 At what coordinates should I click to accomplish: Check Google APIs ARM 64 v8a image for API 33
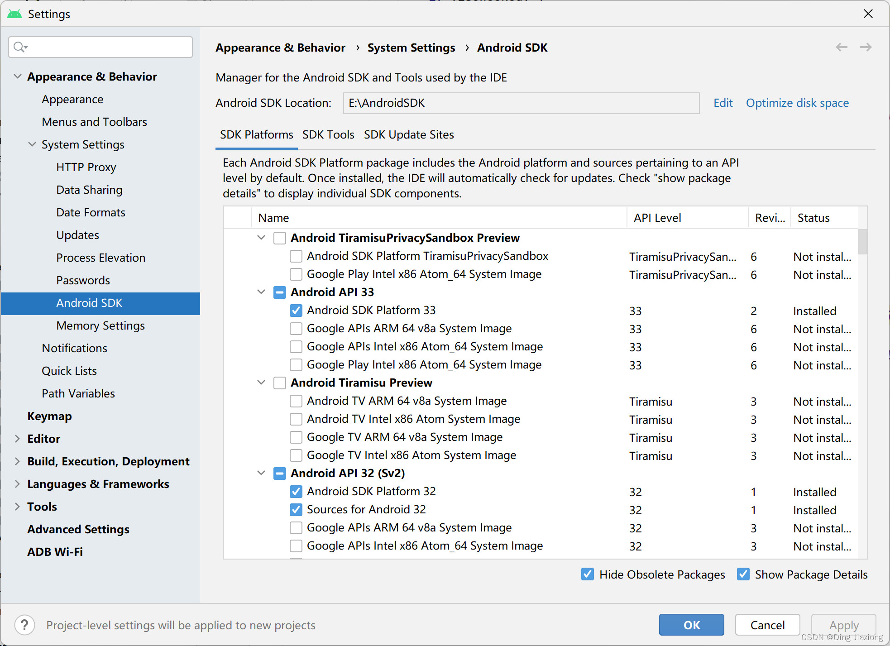296,329
